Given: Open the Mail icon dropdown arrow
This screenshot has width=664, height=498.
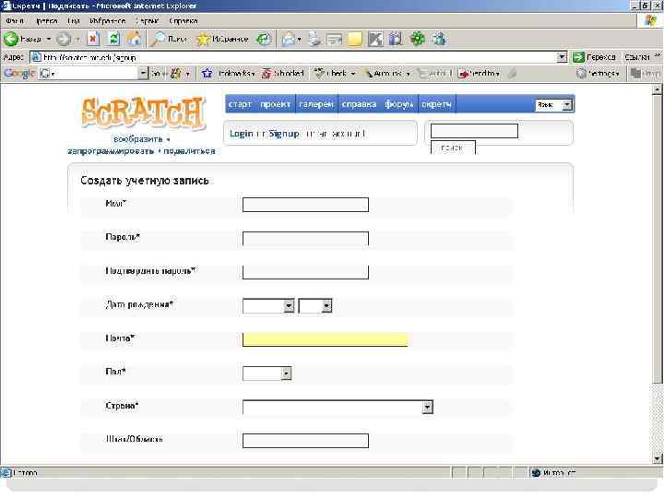Looking at the screenshot, I should click(299, 39).
